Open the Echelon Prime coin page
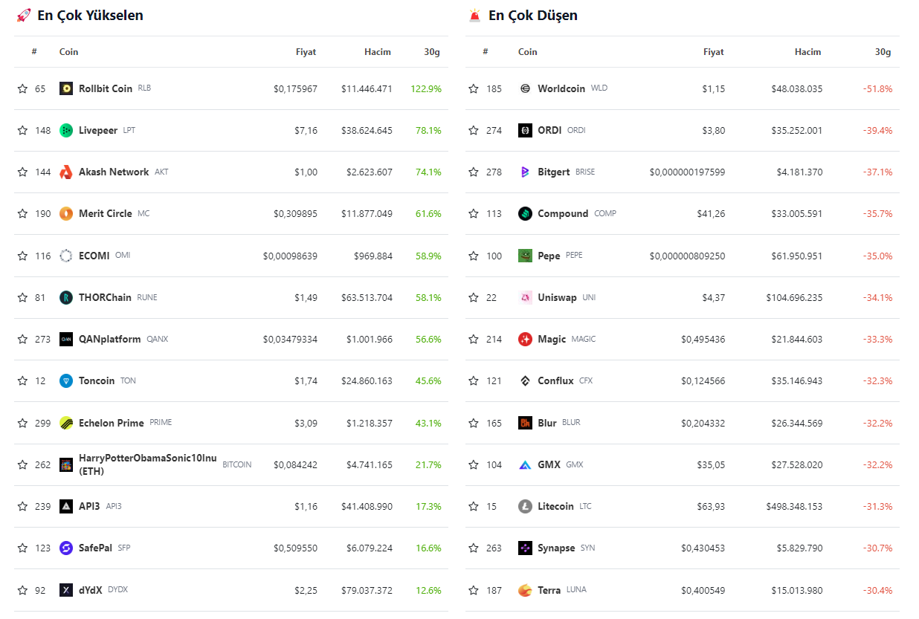Image resolution: width=919 pixels, height=619 pixels. click(x=111, y=423)
